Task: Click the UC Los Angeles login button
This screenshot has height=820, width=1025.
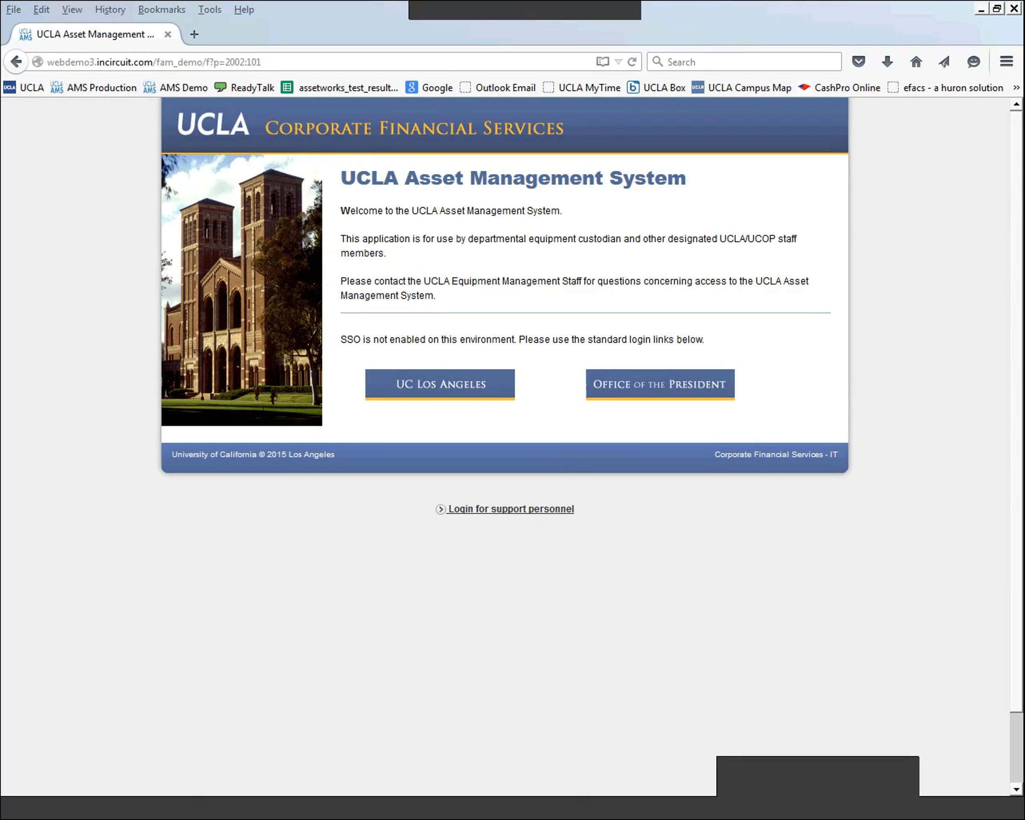Action: (x=440, y=384)
